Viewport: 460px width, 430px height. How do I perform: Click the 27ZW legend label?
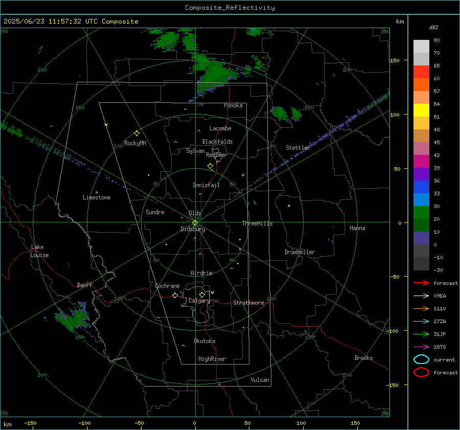coord(440,322)
